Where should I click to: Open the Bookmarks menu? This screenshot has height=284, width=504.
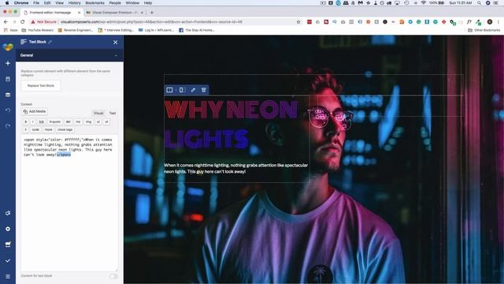(x=94, y=3)
